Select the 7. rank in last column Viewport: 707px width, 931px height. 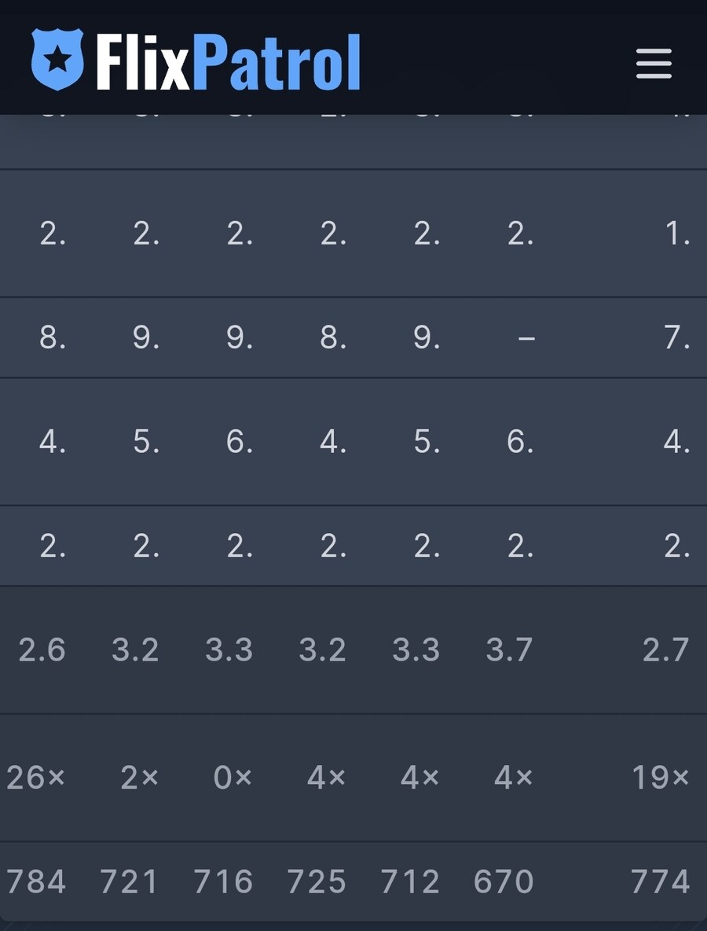(676, 337)
